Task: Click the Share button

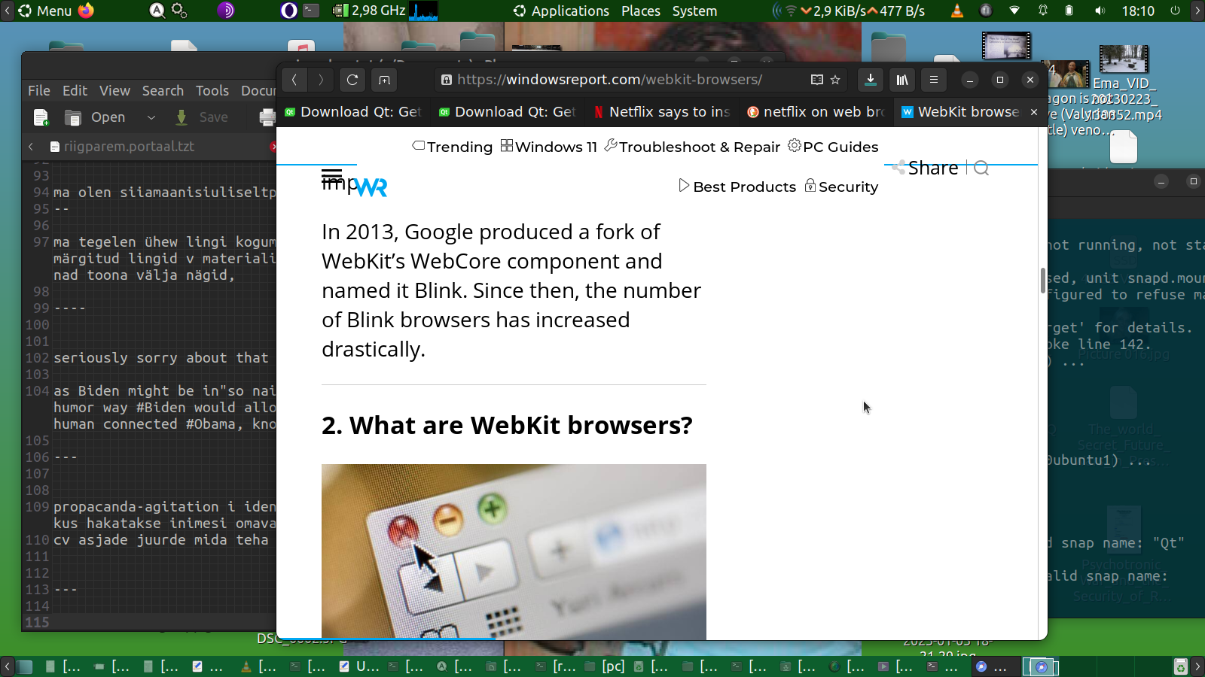Action: (x=925, y=168)
